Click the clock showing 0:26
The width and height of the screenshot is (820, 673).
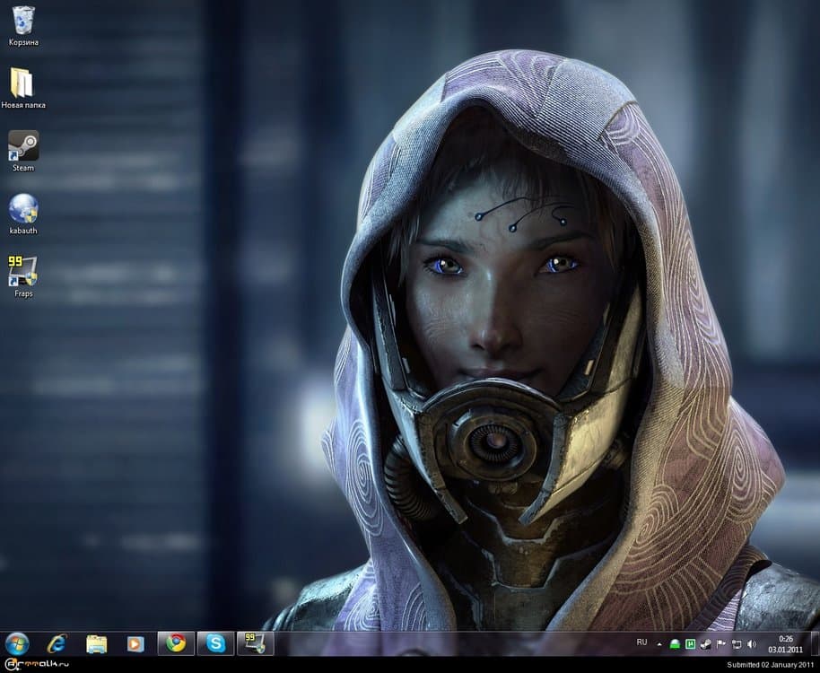(786, 643)
